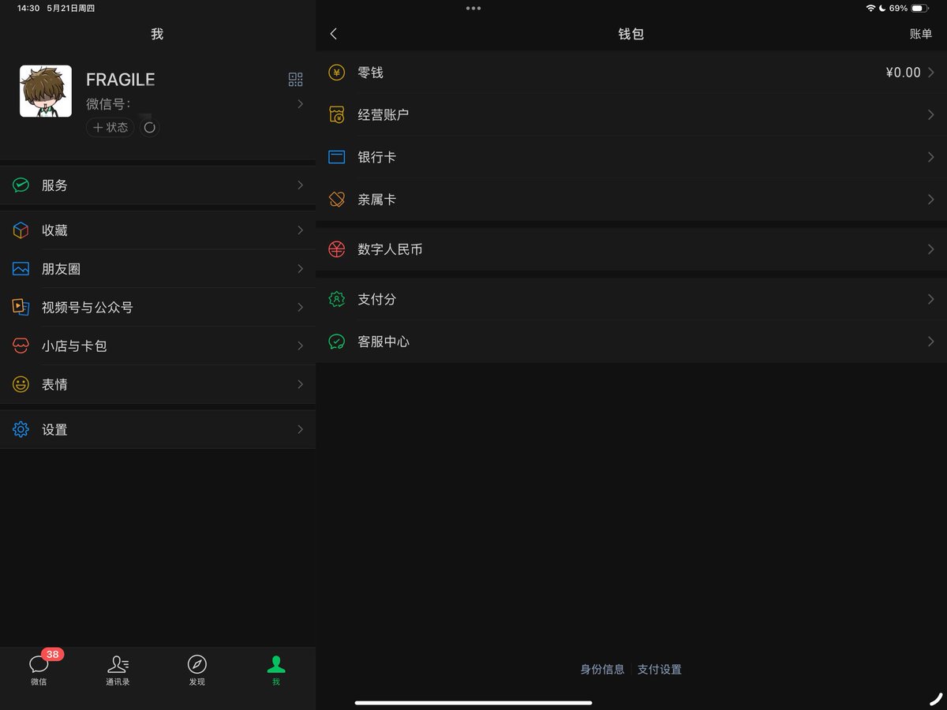Open the 服务 services icon

(x=21, y=185)
